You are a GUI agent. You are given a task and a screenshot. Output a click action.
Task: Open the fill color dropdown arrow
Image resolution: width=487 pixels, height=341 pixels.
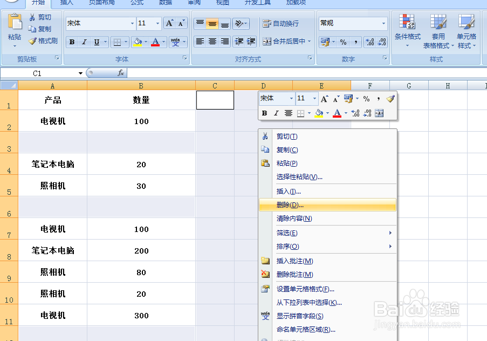click(146, 42)
